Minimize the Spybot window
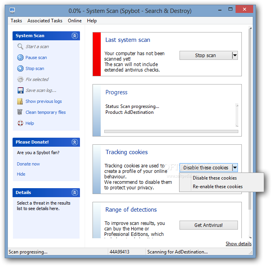 click(x=220, y=10)
